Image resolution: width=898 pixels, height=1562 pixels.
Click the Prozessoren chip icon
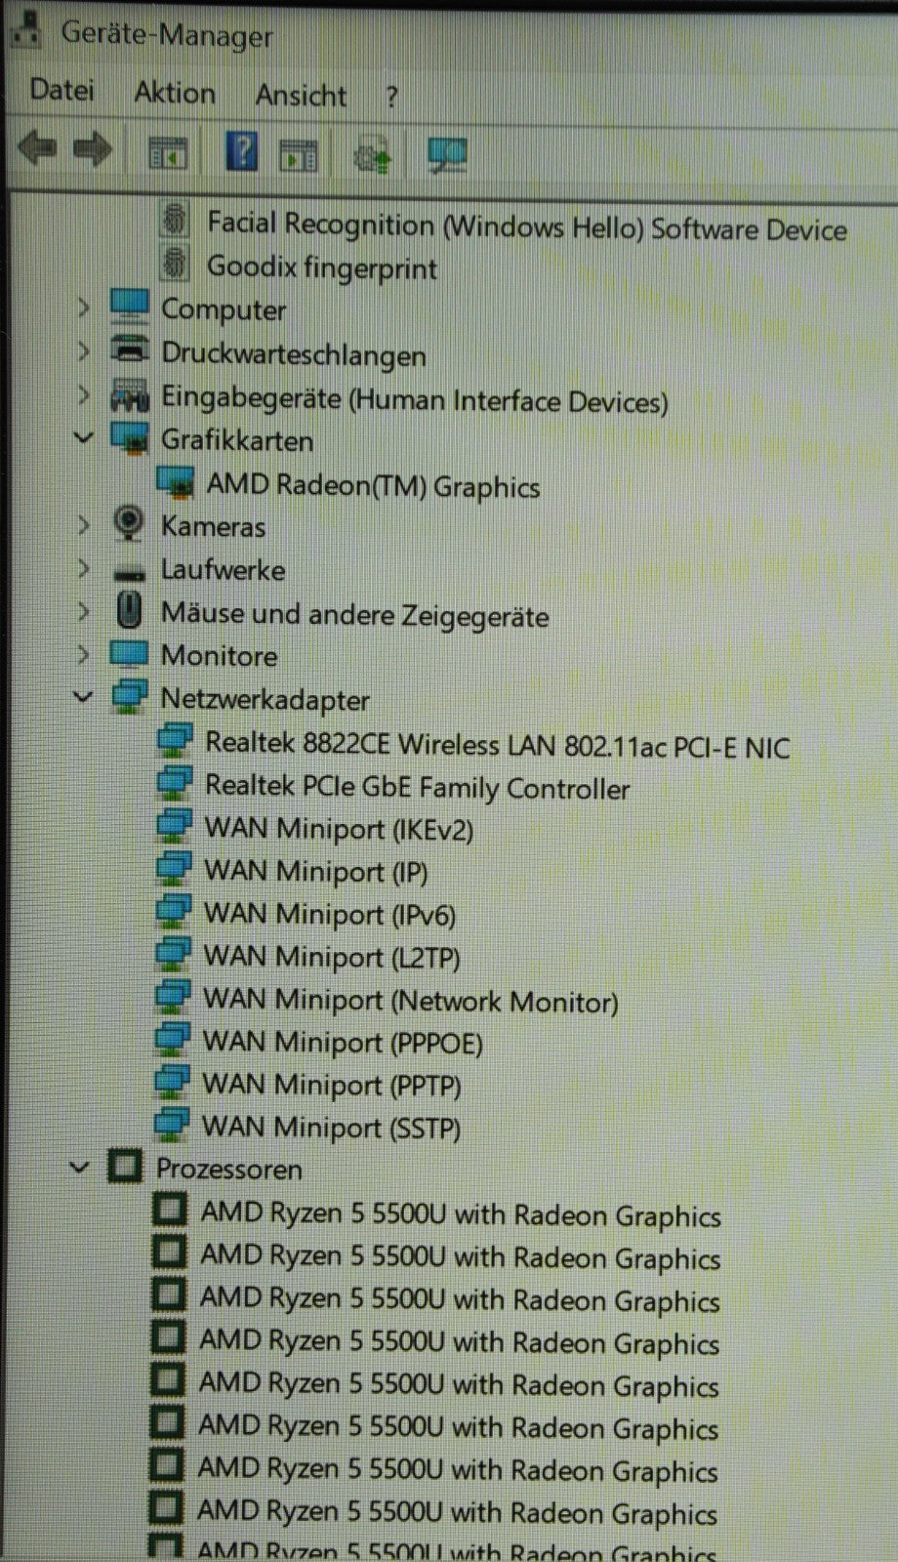point(124,1166)
